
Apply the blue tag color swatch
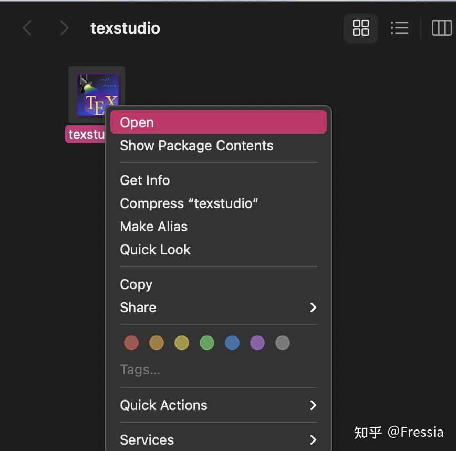[x=232, y=342]
